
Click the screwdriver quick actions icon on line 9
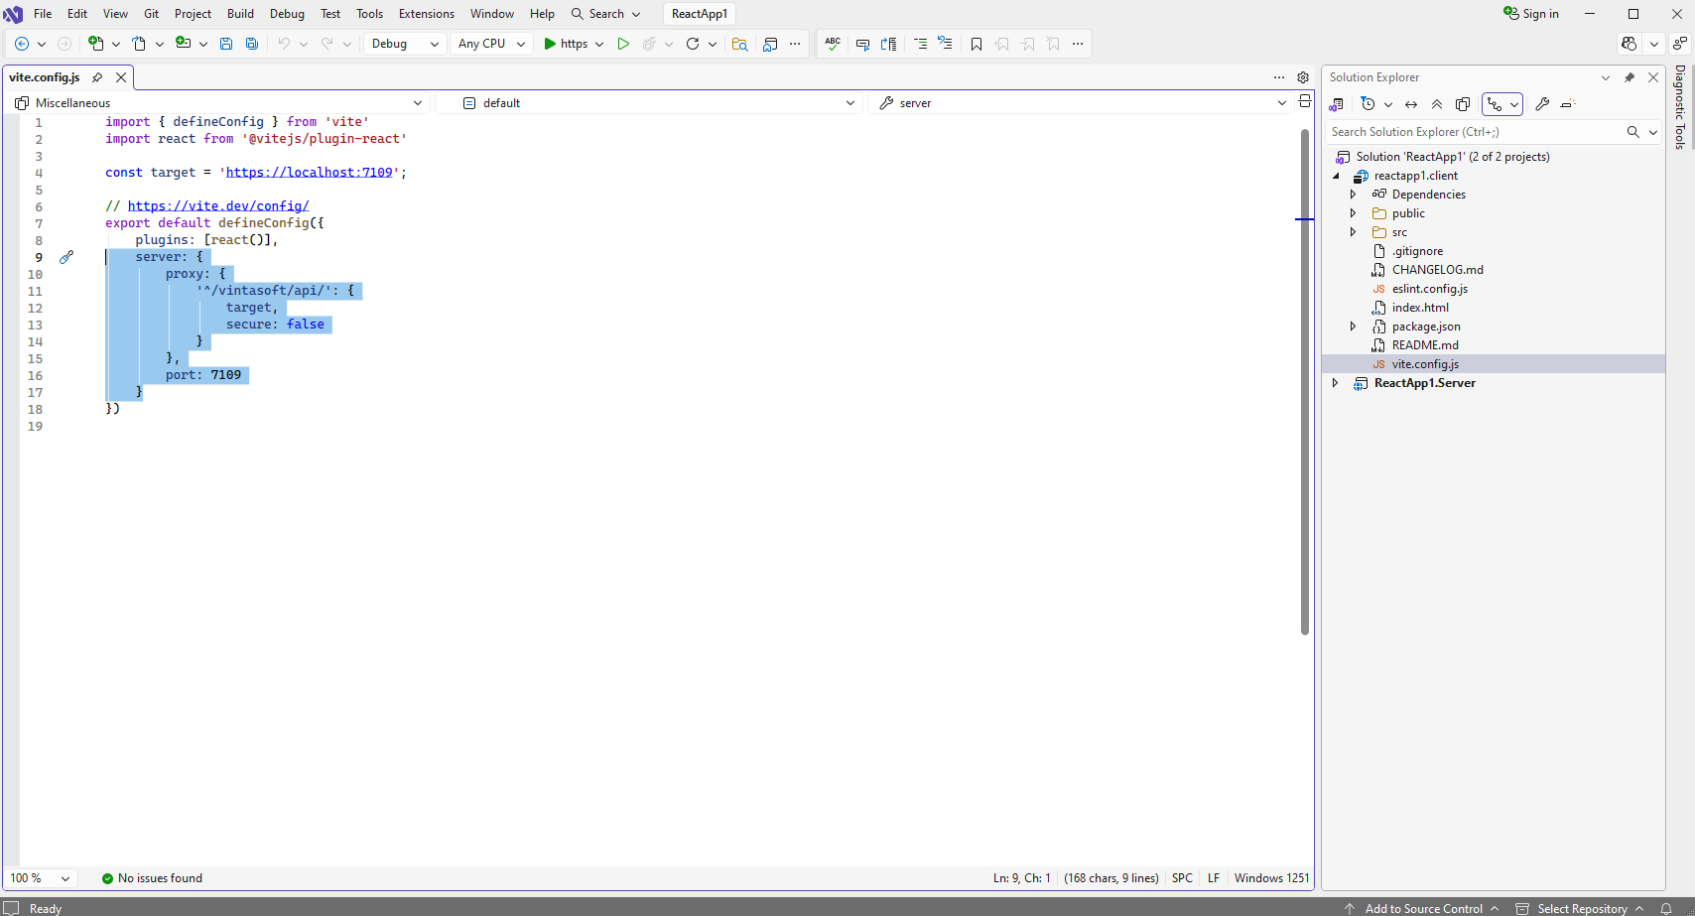coord(66,257)
